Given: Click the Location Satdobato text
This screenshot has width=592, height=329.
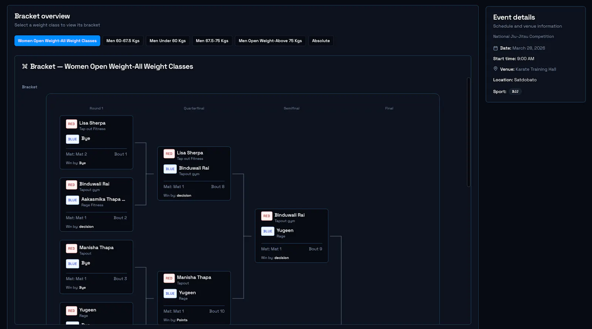Looking at the screenshot, I should pos(515,80).
